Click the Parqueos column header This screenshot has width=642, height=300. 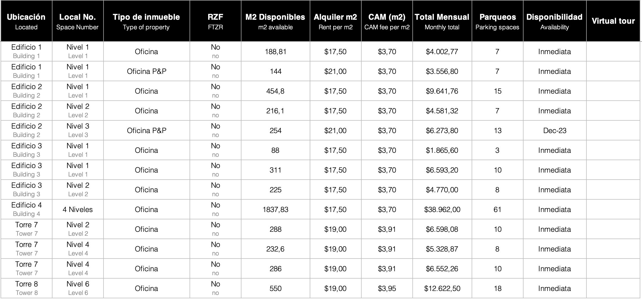497,21
